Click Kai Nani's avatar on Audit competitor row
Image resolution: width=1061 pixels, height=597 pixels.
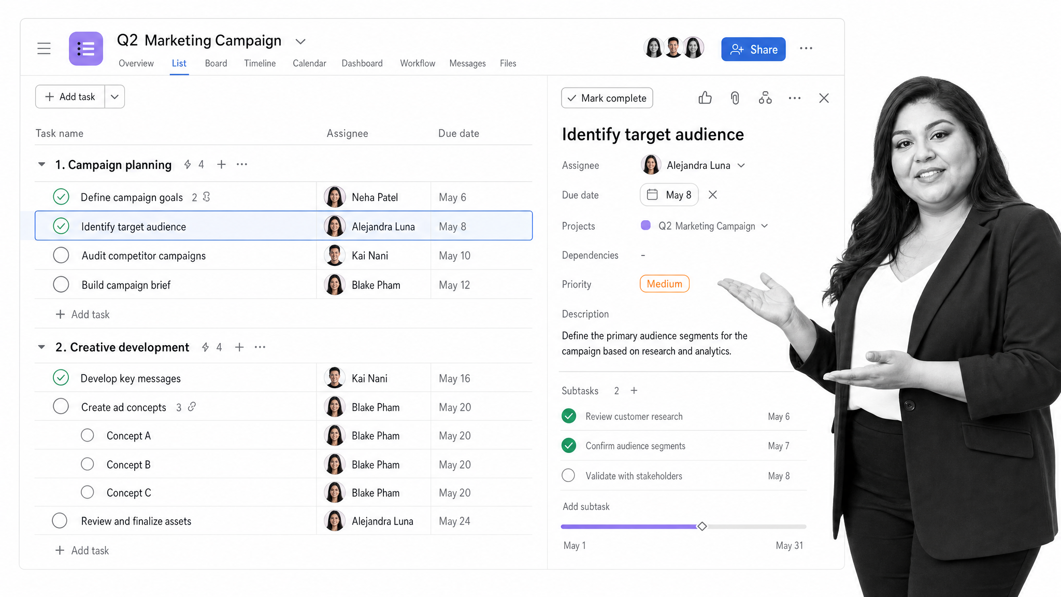pyautogui.click(x=335, y=255)
